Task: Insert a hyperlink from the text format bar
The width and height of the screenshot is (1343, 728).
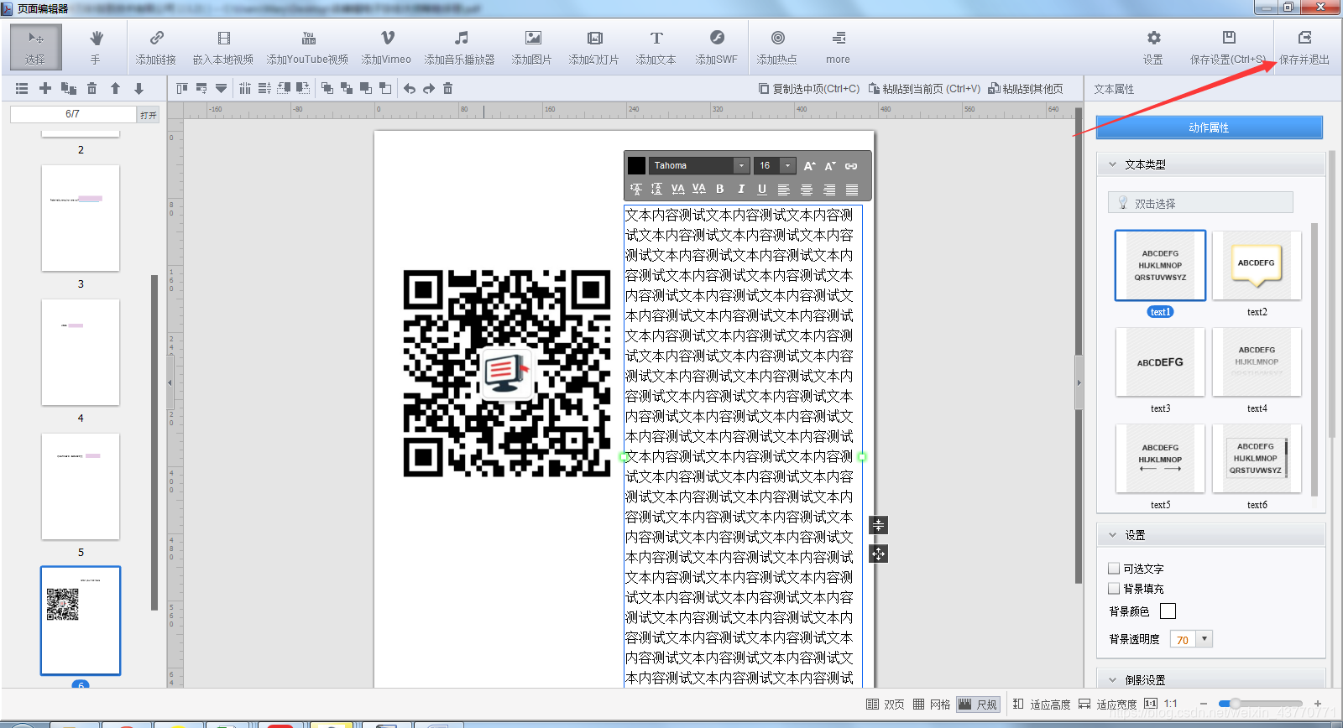Action: point(851,166)
